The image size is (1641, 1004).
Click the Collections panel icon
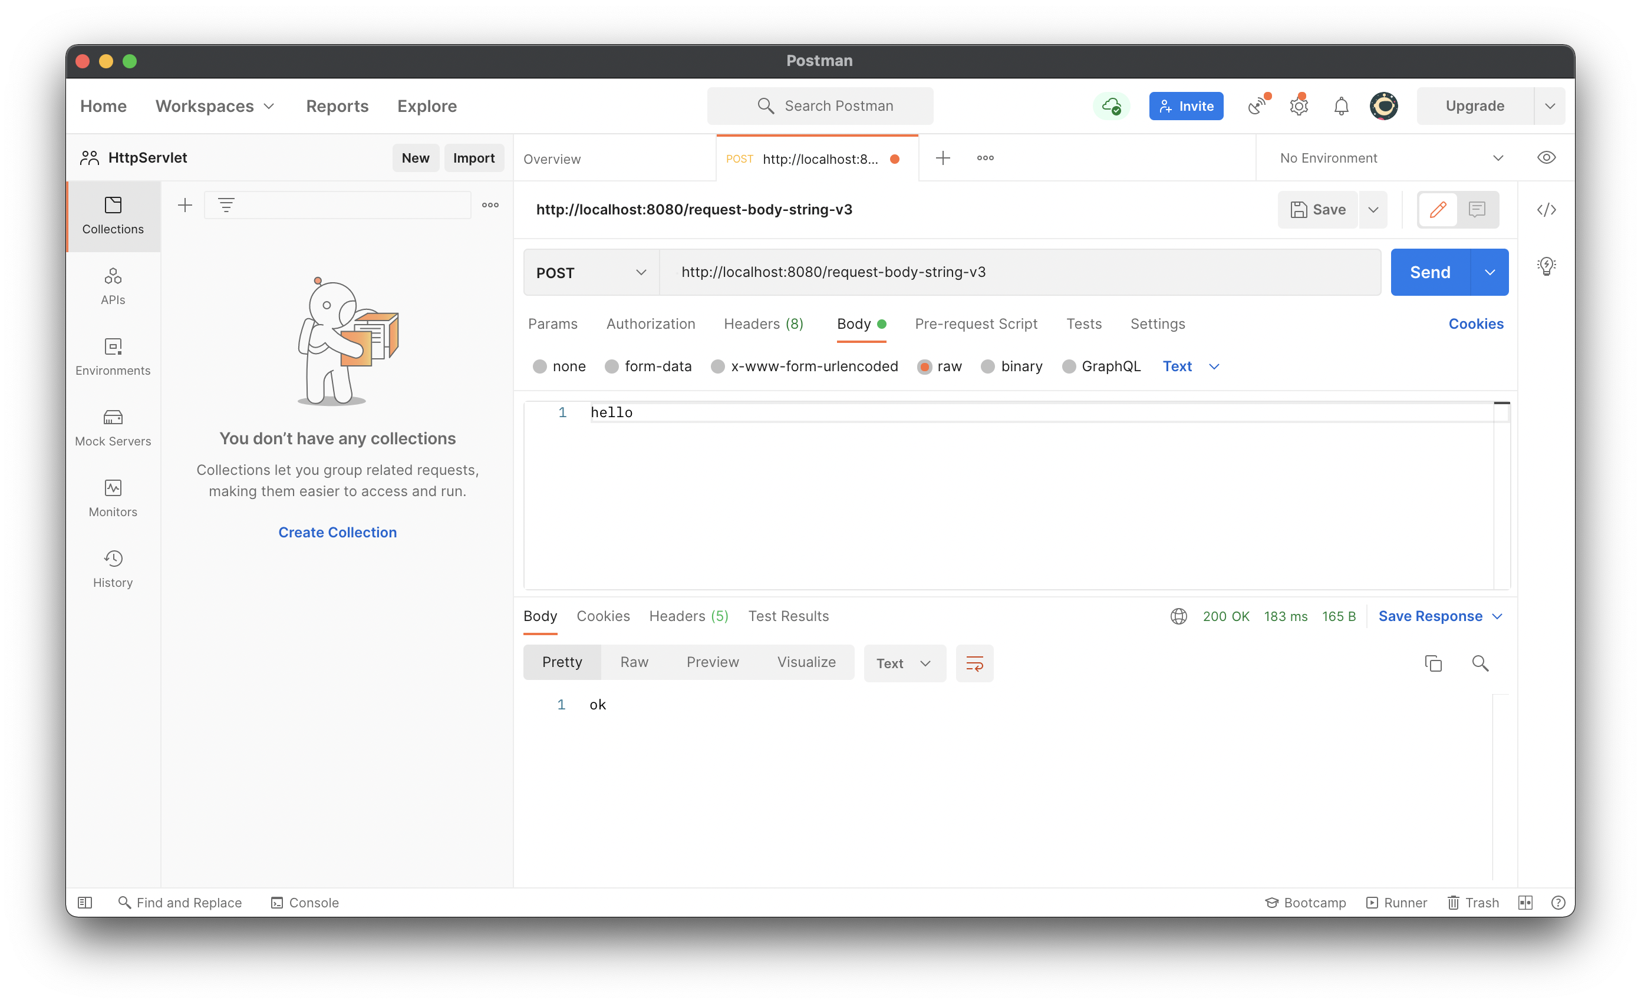tap(113, 213)
